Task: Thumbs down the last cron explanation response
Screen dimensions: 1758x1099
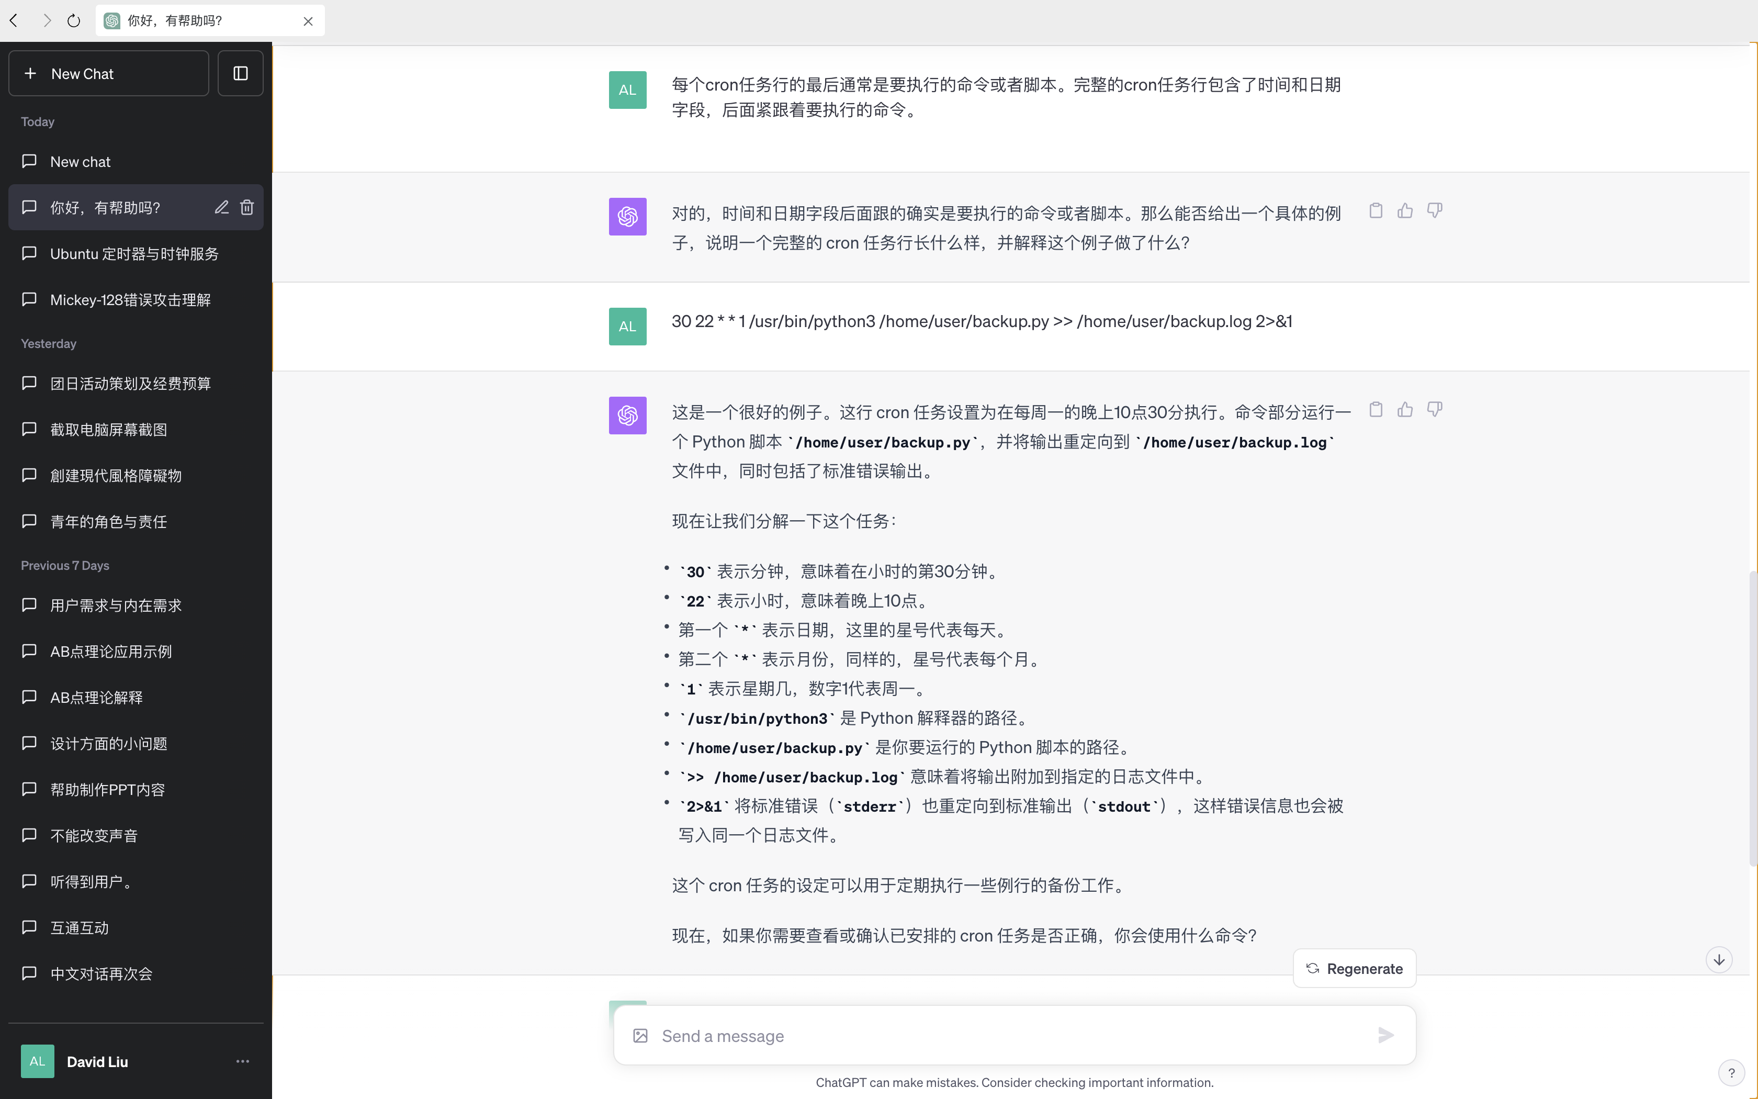Action: tap(1434, 410)
